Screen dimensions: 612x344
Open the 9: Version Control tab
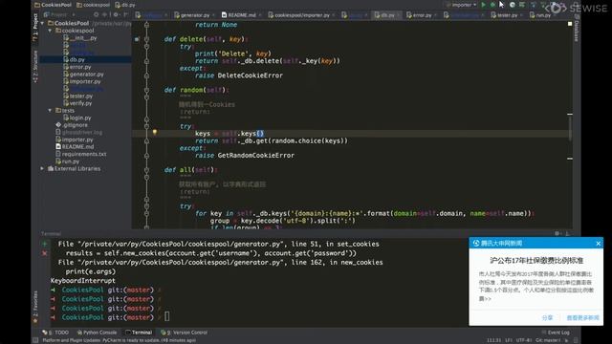(185, 333)
